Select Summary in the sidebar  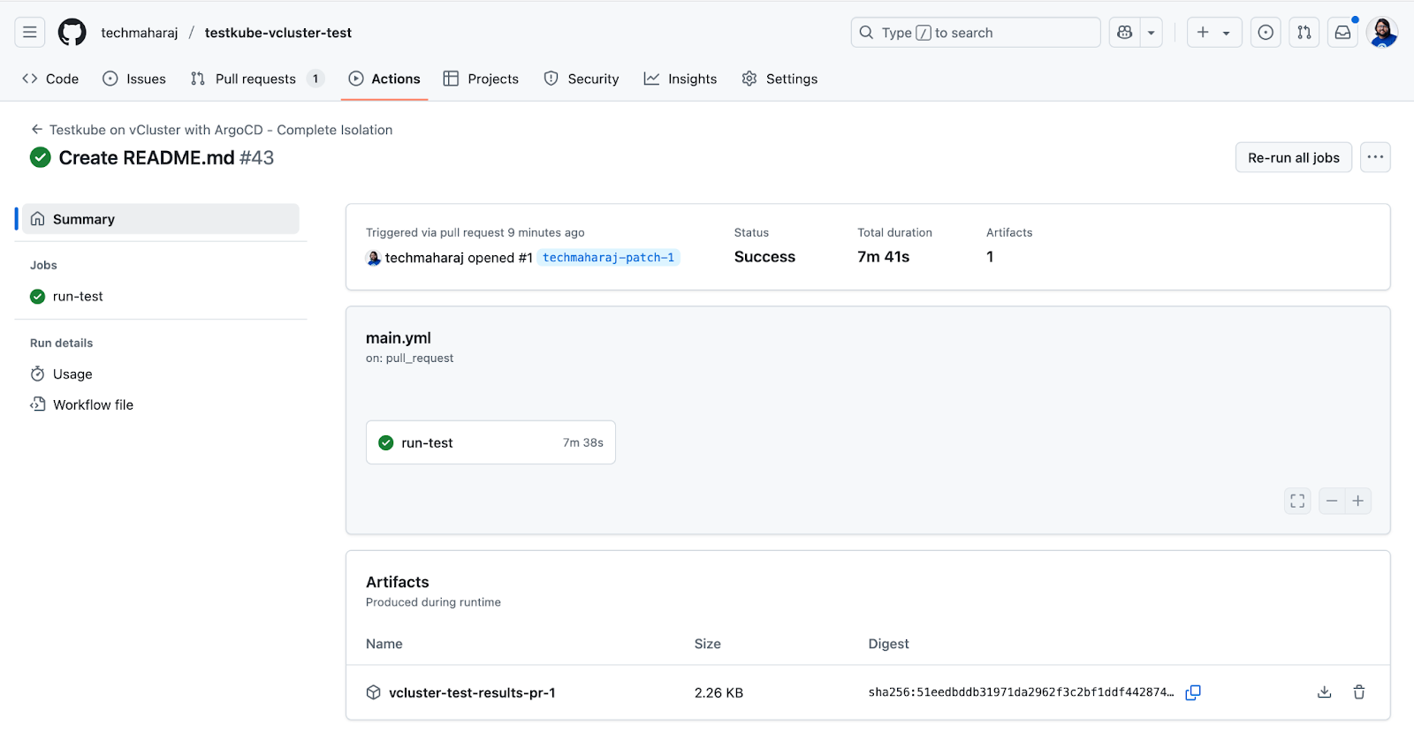point(160,219)
